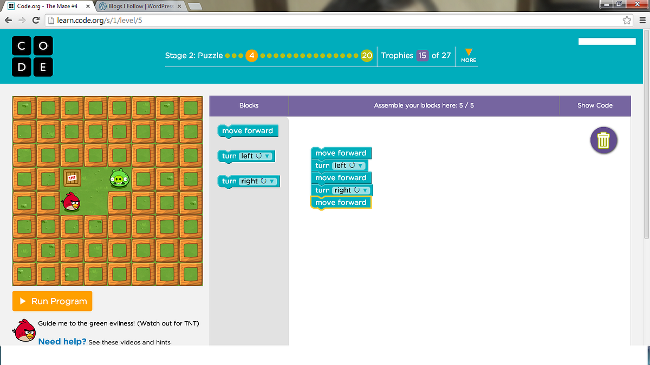Select puzzle 4 in the stage progress dots
Screen dimensions: 650x365
pos(251,55)
